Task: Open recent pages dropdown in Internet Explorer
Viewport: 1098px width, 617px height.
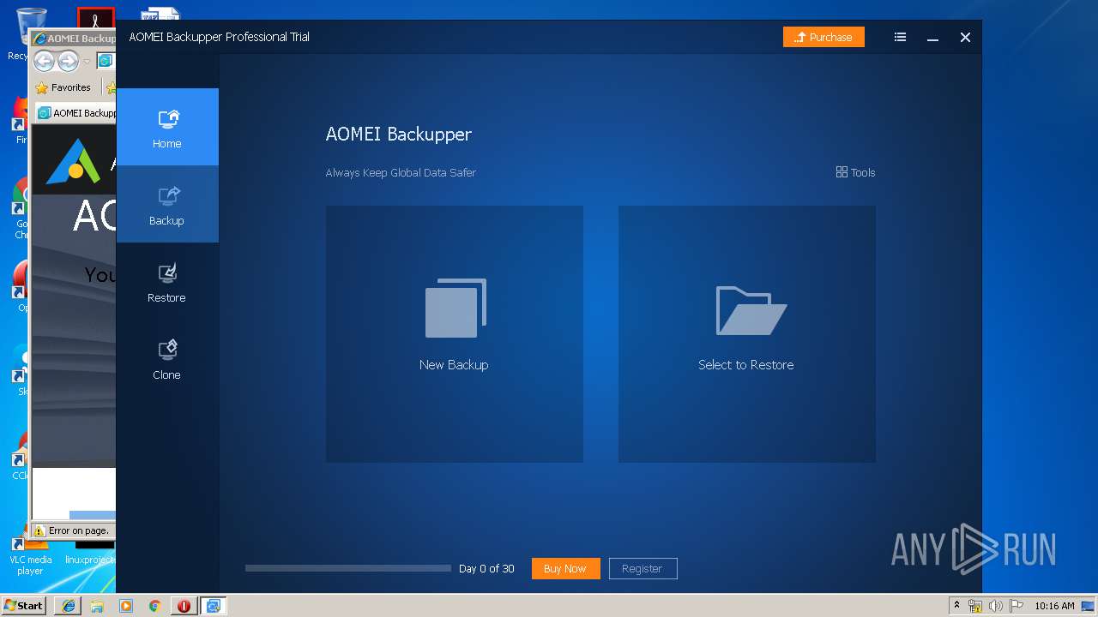Action: (87, 62)
